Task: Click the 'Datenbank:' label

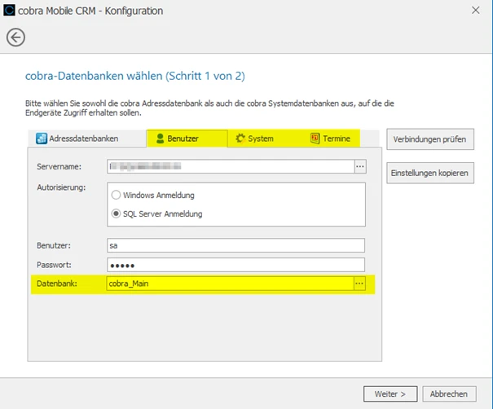Action: tap(57, 284)
